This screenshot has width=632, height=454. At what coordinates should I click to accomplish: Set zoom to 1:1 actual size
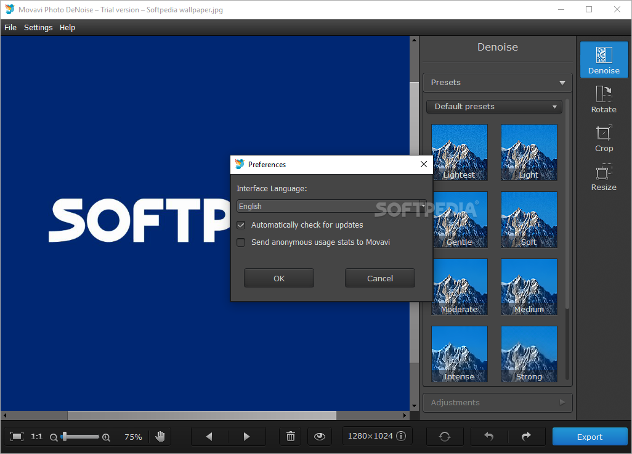(x=37, y=436)
